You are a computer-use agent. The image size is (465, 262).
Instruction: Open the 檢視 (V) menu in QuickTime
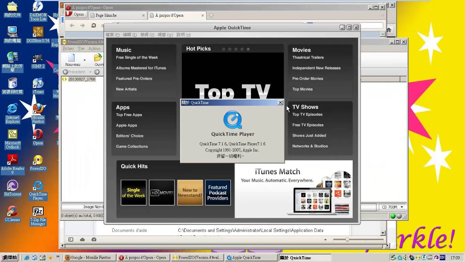click(147, 35)
